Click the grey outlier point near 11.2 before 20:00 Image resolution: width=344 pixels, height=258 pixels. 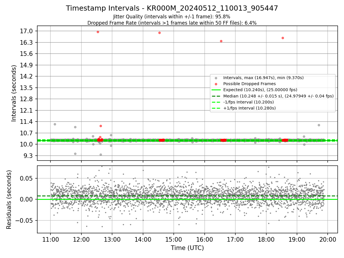click(319, 125)
